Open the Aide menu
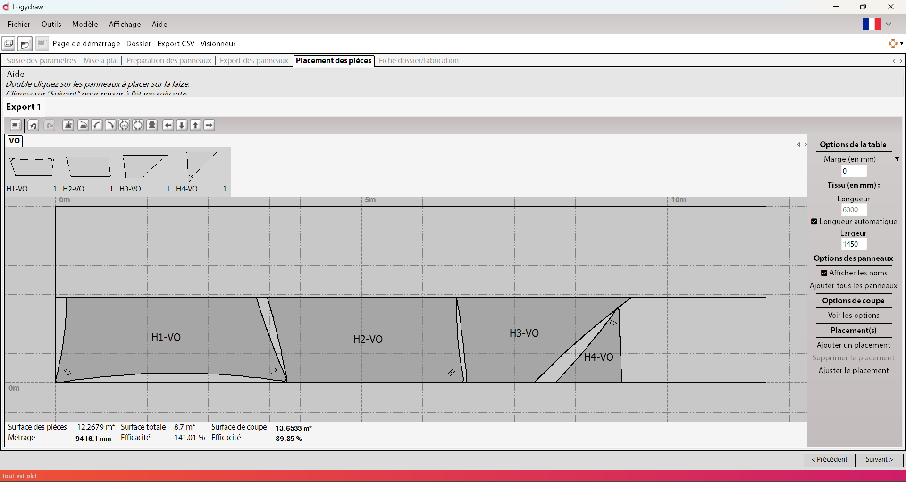The width and height of the screenshot is (906, 482). (159, 24)
